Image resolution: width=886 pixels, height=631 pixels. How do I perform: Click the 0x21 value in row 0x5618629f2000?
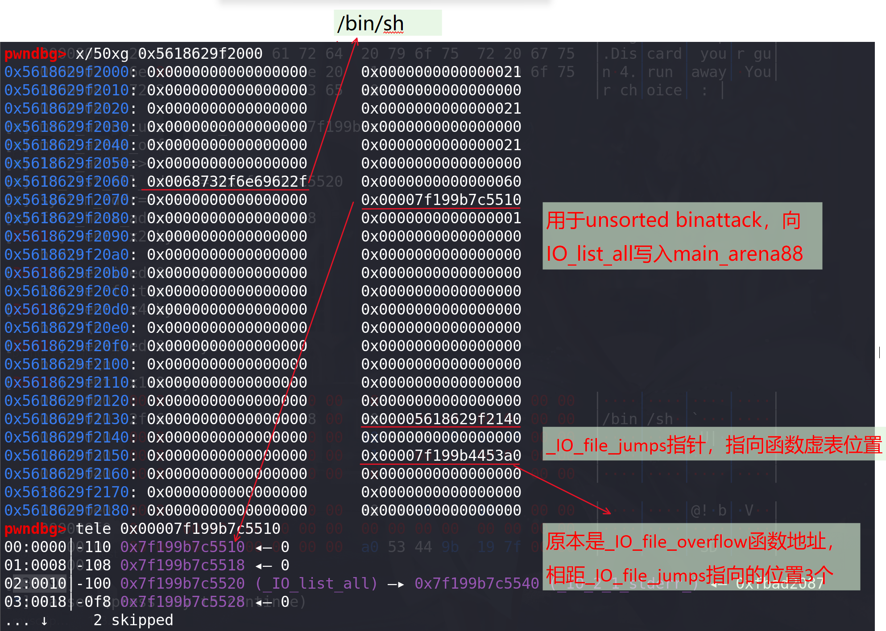(x=441, y=72)
